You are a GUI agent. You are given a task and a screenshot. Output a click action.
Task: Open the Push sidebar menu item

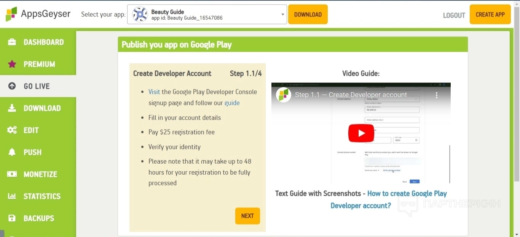click(x=38, y=152)
